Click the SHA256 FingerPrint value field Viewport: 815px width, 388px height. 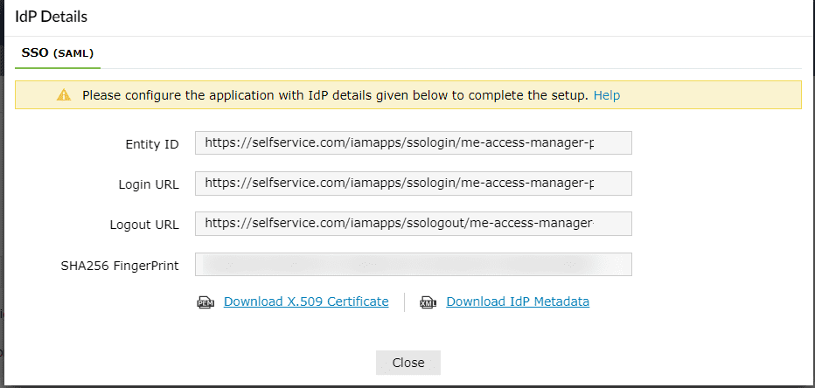pyautogui.click(x=413, y=264)
